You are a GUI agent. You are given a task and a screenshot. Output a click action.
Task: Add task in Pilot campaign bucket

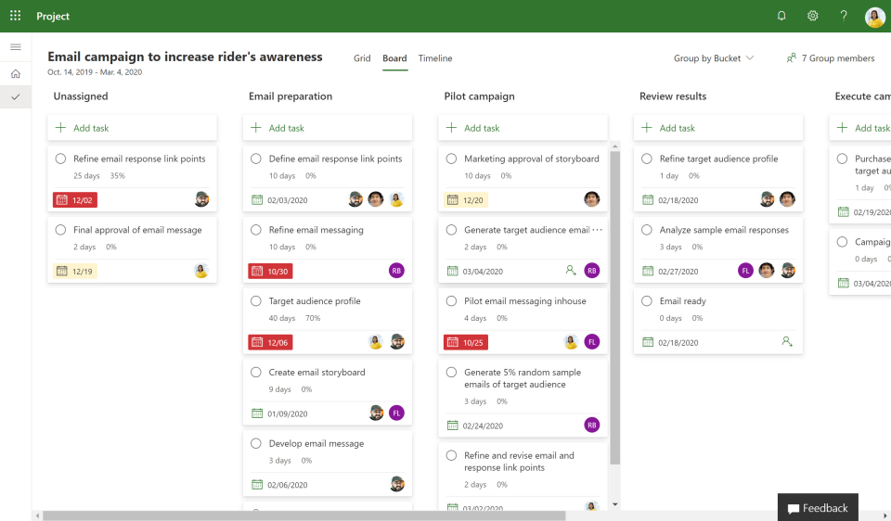point(523,128)
